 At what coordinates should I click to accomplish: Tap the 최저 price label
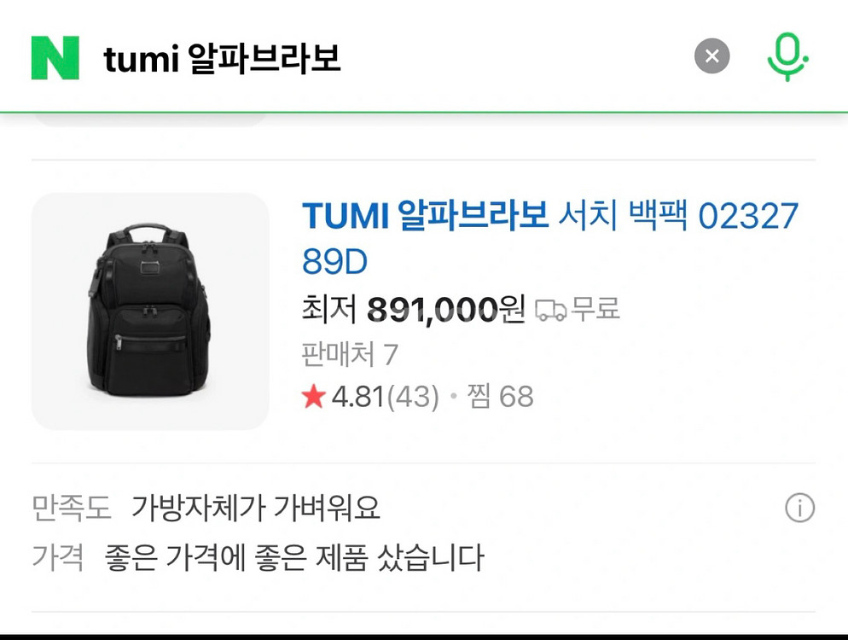[x=328, y=310]
